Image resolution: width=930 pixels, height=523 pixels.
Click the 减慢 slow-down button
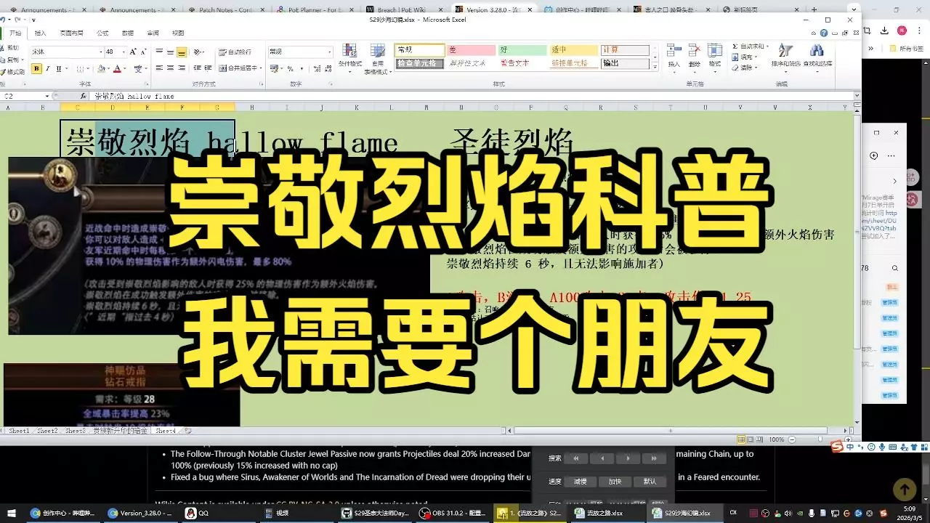click(x=580, y=481)
